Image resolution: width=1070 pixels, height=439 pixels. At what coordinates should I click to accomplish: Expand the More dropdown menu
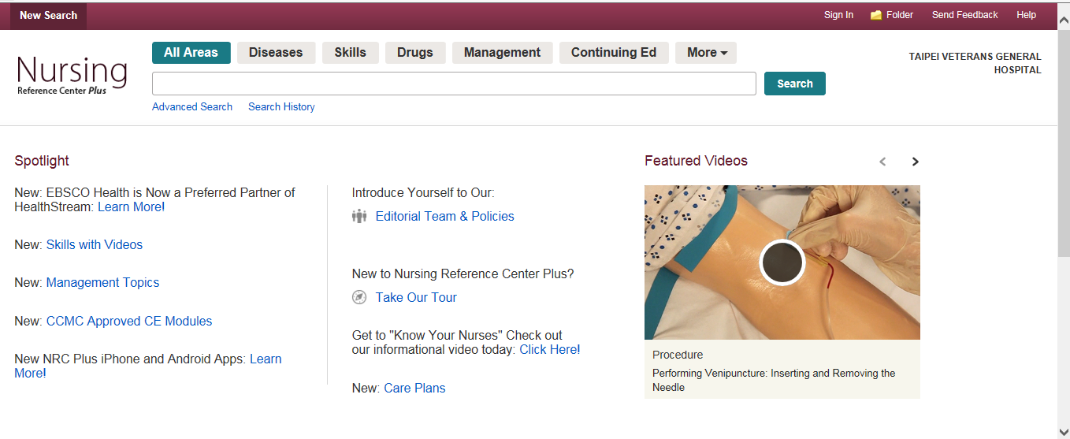706,53
